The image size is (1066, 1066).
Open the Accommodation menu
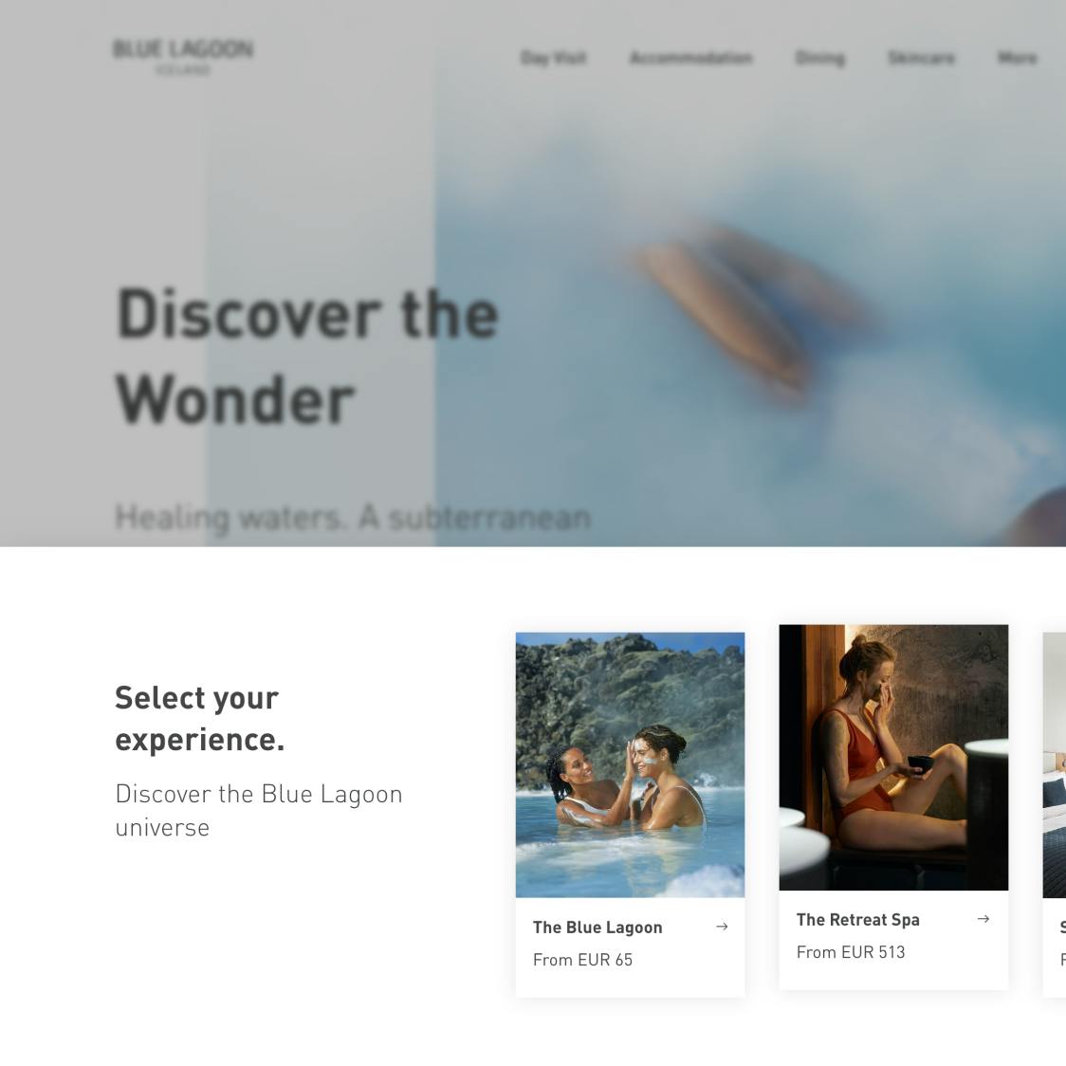[690, 58]
